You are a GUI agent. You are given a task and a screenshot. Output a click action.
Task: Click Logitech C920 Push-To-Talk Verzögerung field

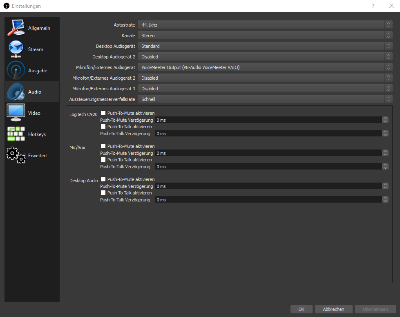[x=268, y=134]
